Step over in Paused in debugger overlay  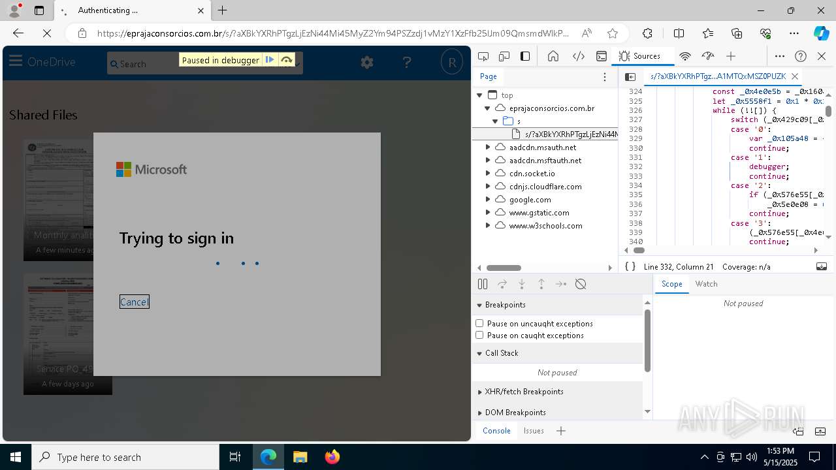coord(287,60)
